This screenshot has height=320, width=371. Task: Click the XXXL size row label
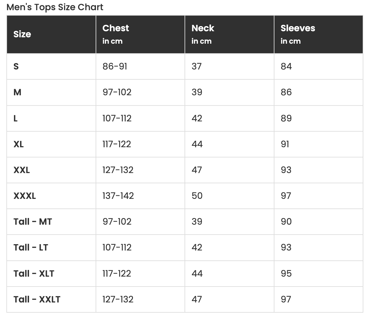click(x=25, y=196)
